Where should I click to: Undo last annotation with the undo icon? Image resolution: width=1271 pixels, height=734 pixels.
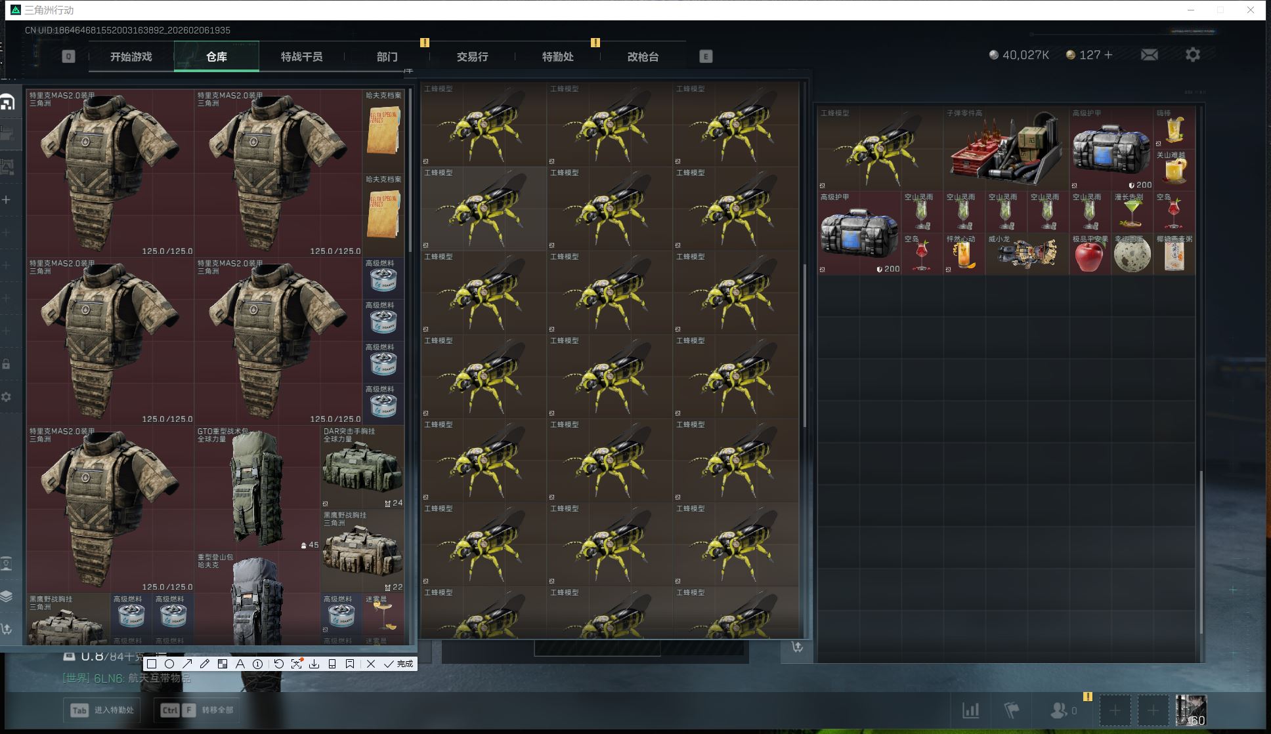[278, 664]
